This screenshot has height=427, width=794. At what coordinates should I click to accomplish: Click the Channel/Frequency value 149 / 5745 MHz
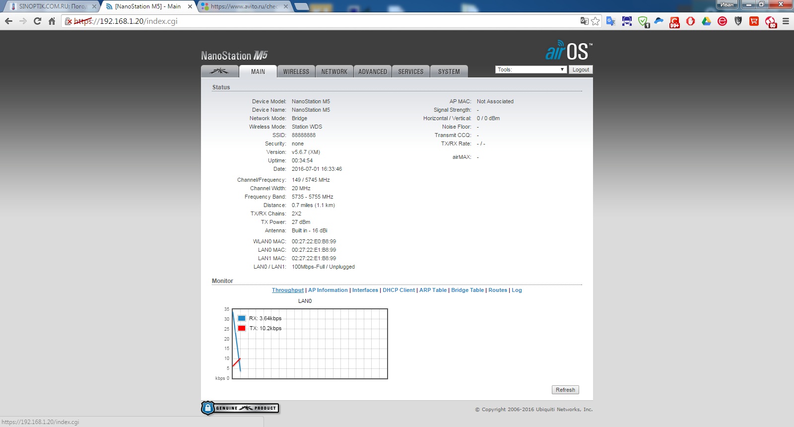(x=311, y=180)
